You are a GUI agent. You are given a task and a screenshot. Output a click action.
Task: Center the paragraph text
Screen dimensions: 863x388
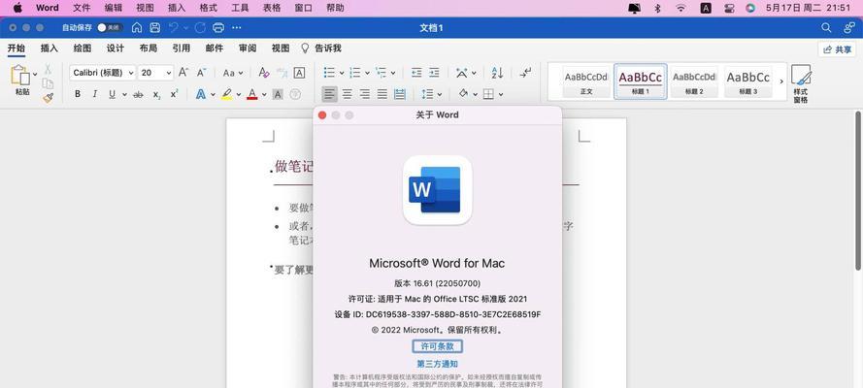348,94
